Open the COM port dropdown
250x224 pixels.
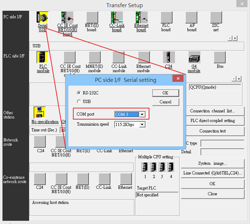pyautogui.click(x=142, y=114)
